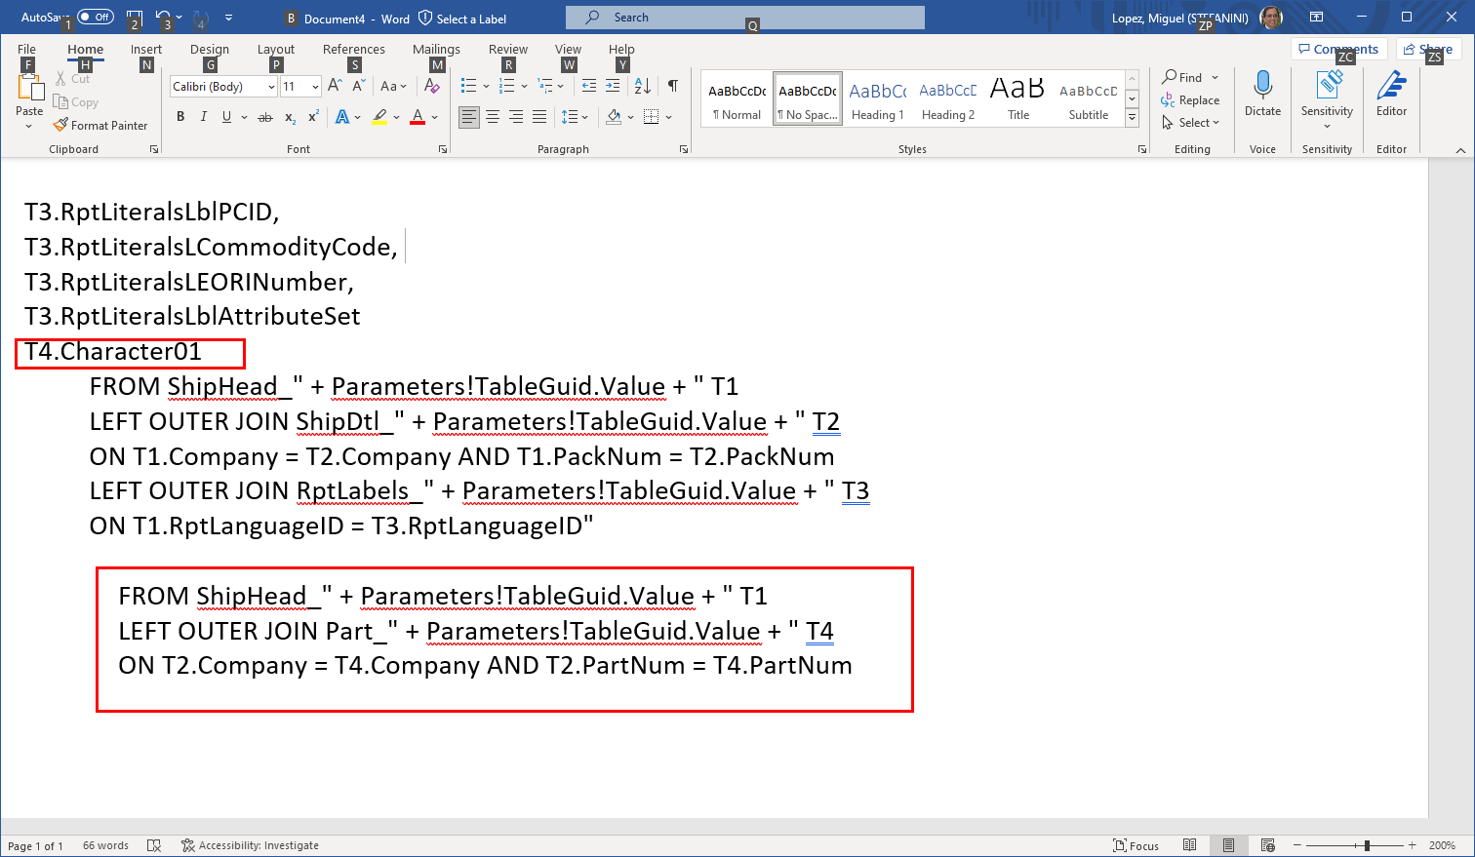Open the Editor pane

tap(1391, 94)
